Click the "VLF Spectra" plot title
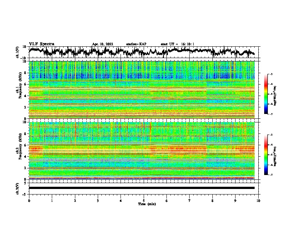This screenshot has width=291, height=225. (42, 44)
